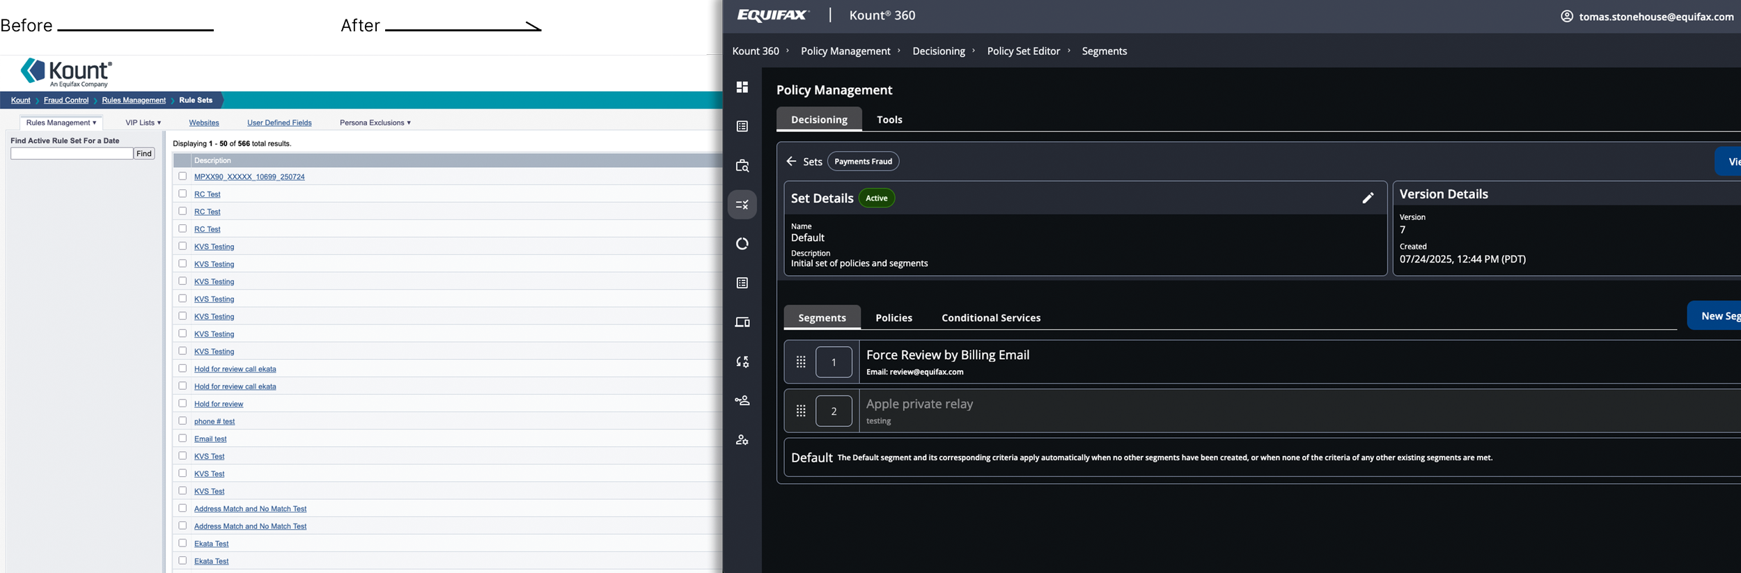Tick the checkbox beside the 'Hold for review' row without 'call ekata'
Image resolution: width=1741 pixels, height=573 pixels.
182,403
